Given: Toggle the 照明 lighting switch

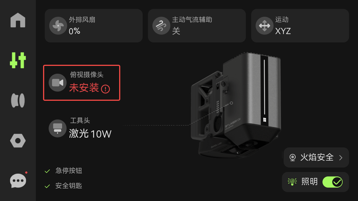Looking at the screenshot, I should (x=333, y=182).
